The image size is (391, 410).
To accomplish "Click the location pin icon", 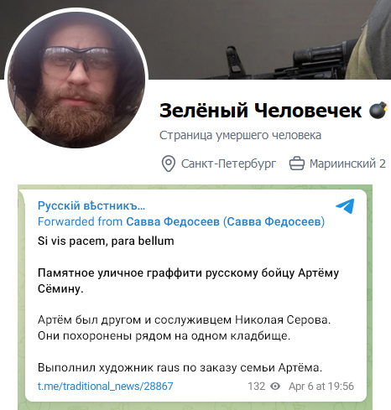I will (169, 163).
